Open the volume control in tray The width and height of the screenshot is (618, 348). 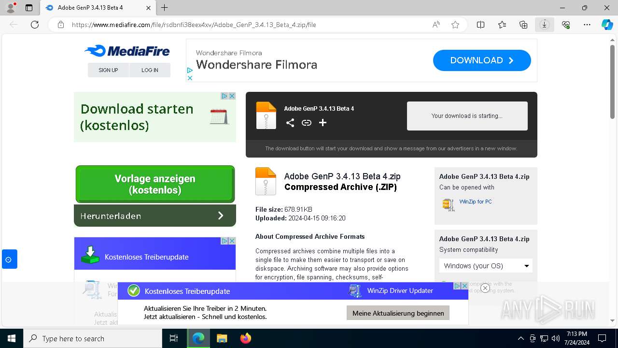pos(556,338)
